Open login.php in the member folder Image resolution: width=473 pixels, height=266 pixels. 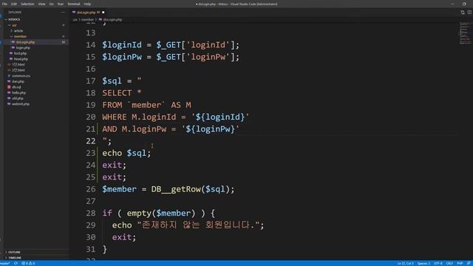pos(23,47)
